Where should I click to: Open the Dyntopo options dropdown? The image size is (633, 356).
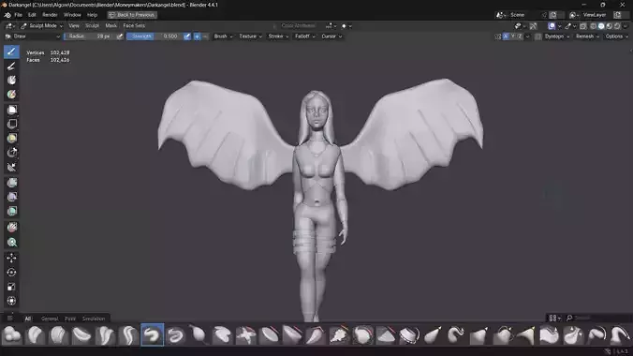click(x=557, y=37)
